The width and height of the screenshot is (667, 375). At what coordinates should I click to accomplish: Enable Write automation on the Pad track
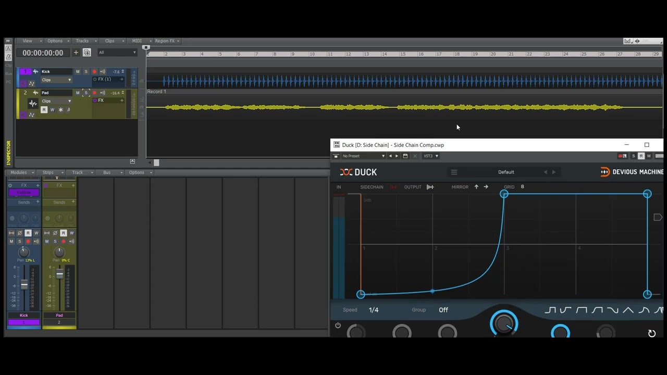pos(52,110)
